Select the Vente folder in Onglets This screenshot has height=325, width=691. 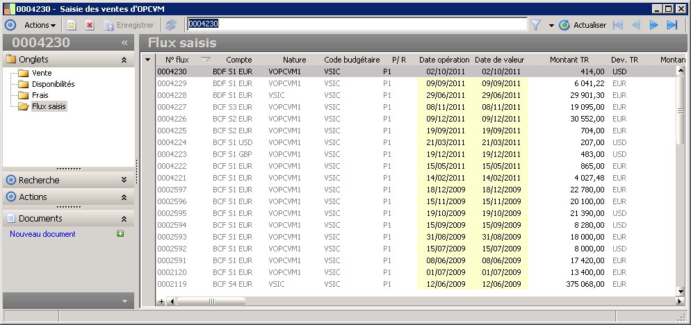tap(42, 73)
